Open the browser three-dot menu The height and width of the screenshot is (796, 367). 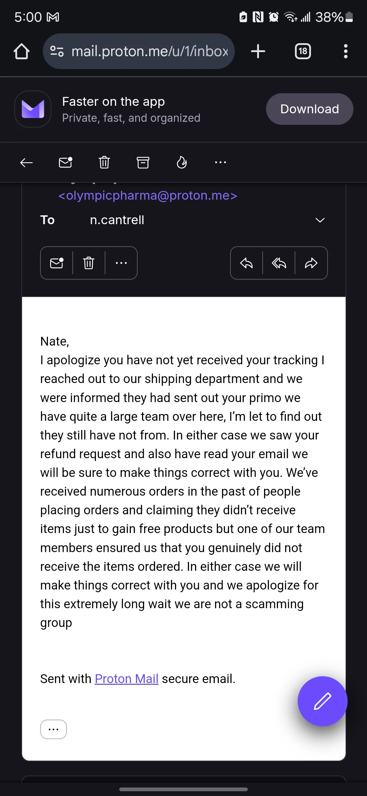pyautogui.click(x=346, y=51)
